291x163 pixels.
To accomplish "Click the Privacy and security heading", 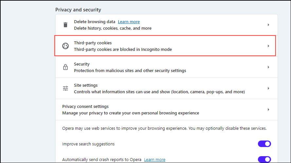I will (x=78, y=10).
